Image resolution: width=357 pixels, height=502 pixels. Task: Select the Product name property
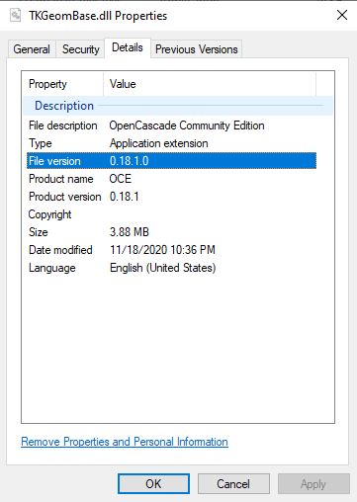coord(61,179)
